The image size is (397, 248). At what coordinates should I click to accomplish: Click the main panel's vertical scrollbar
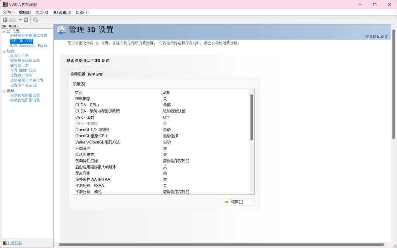[394, 84]
